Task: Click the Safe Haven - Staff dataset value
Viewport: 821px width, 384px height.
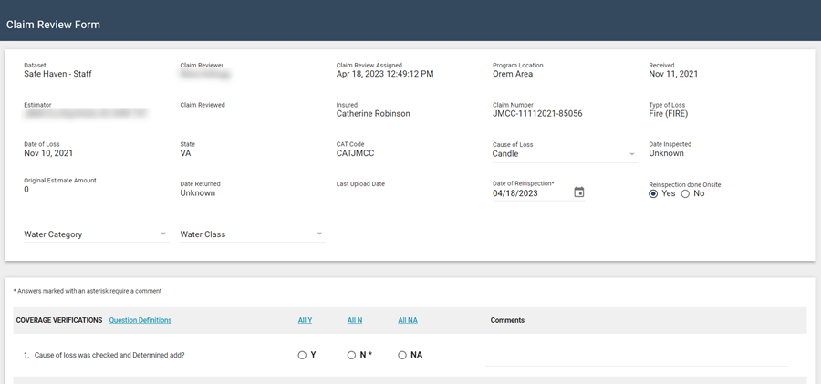Action: point(57,74)
